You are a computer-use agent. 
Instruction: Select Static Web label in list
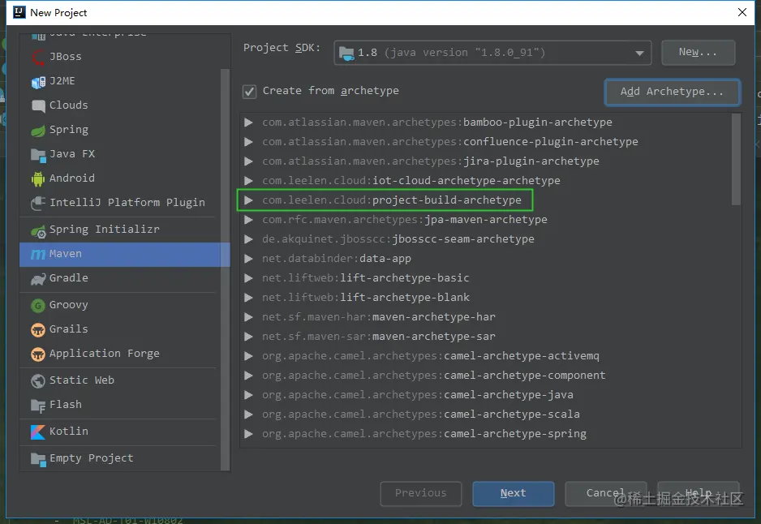[x=82, y=380]
